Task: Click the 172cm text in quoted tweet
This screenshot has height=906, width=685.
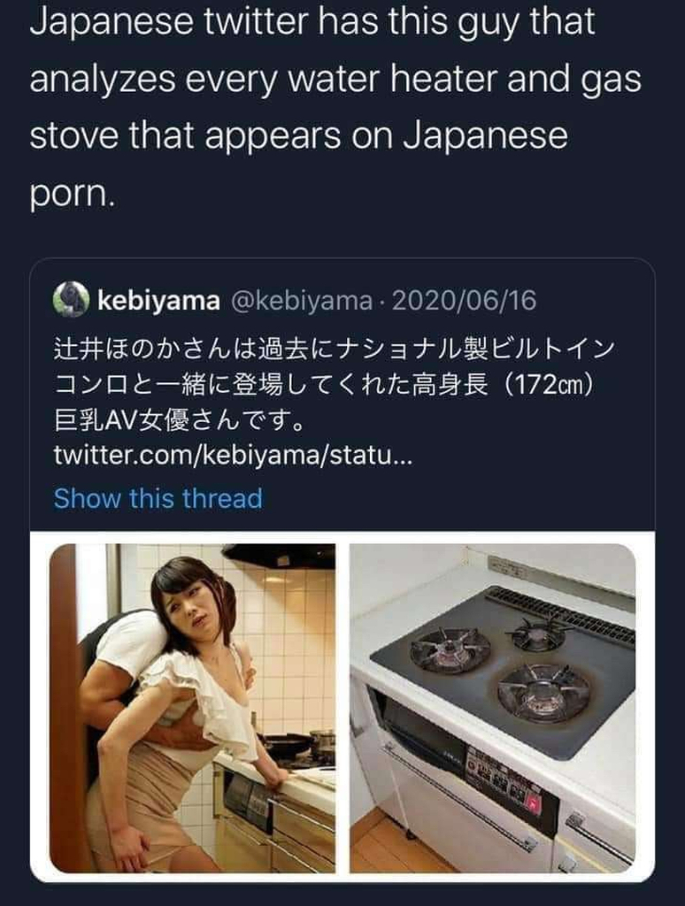Action: click(x=550, y=385)
